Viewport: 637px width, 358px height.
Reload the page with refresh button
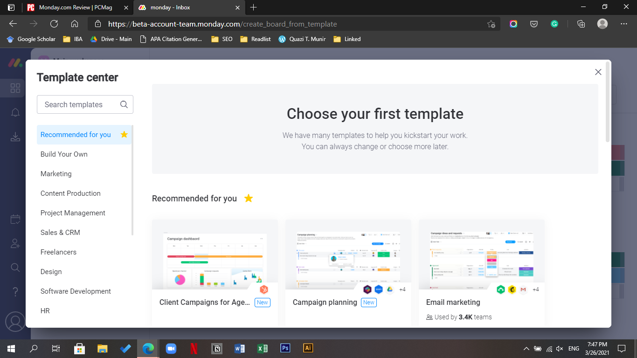coord(54,24)
